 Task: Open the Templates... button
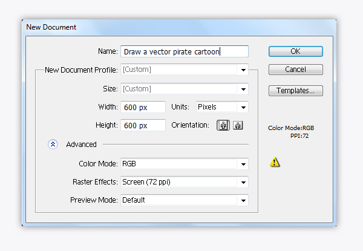pyautogui.click(x=296, y=91)
